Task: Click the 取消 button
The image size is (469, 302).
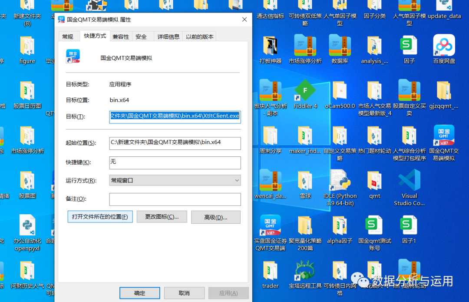Action: pyautogui.click(x=184, y=293)
